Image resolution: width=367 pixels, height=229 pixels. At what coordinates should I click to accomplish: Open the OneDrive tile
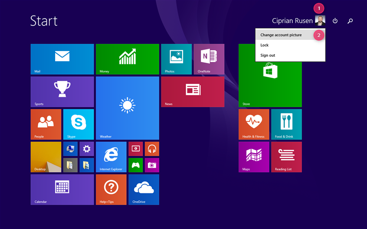click(144, 190)
